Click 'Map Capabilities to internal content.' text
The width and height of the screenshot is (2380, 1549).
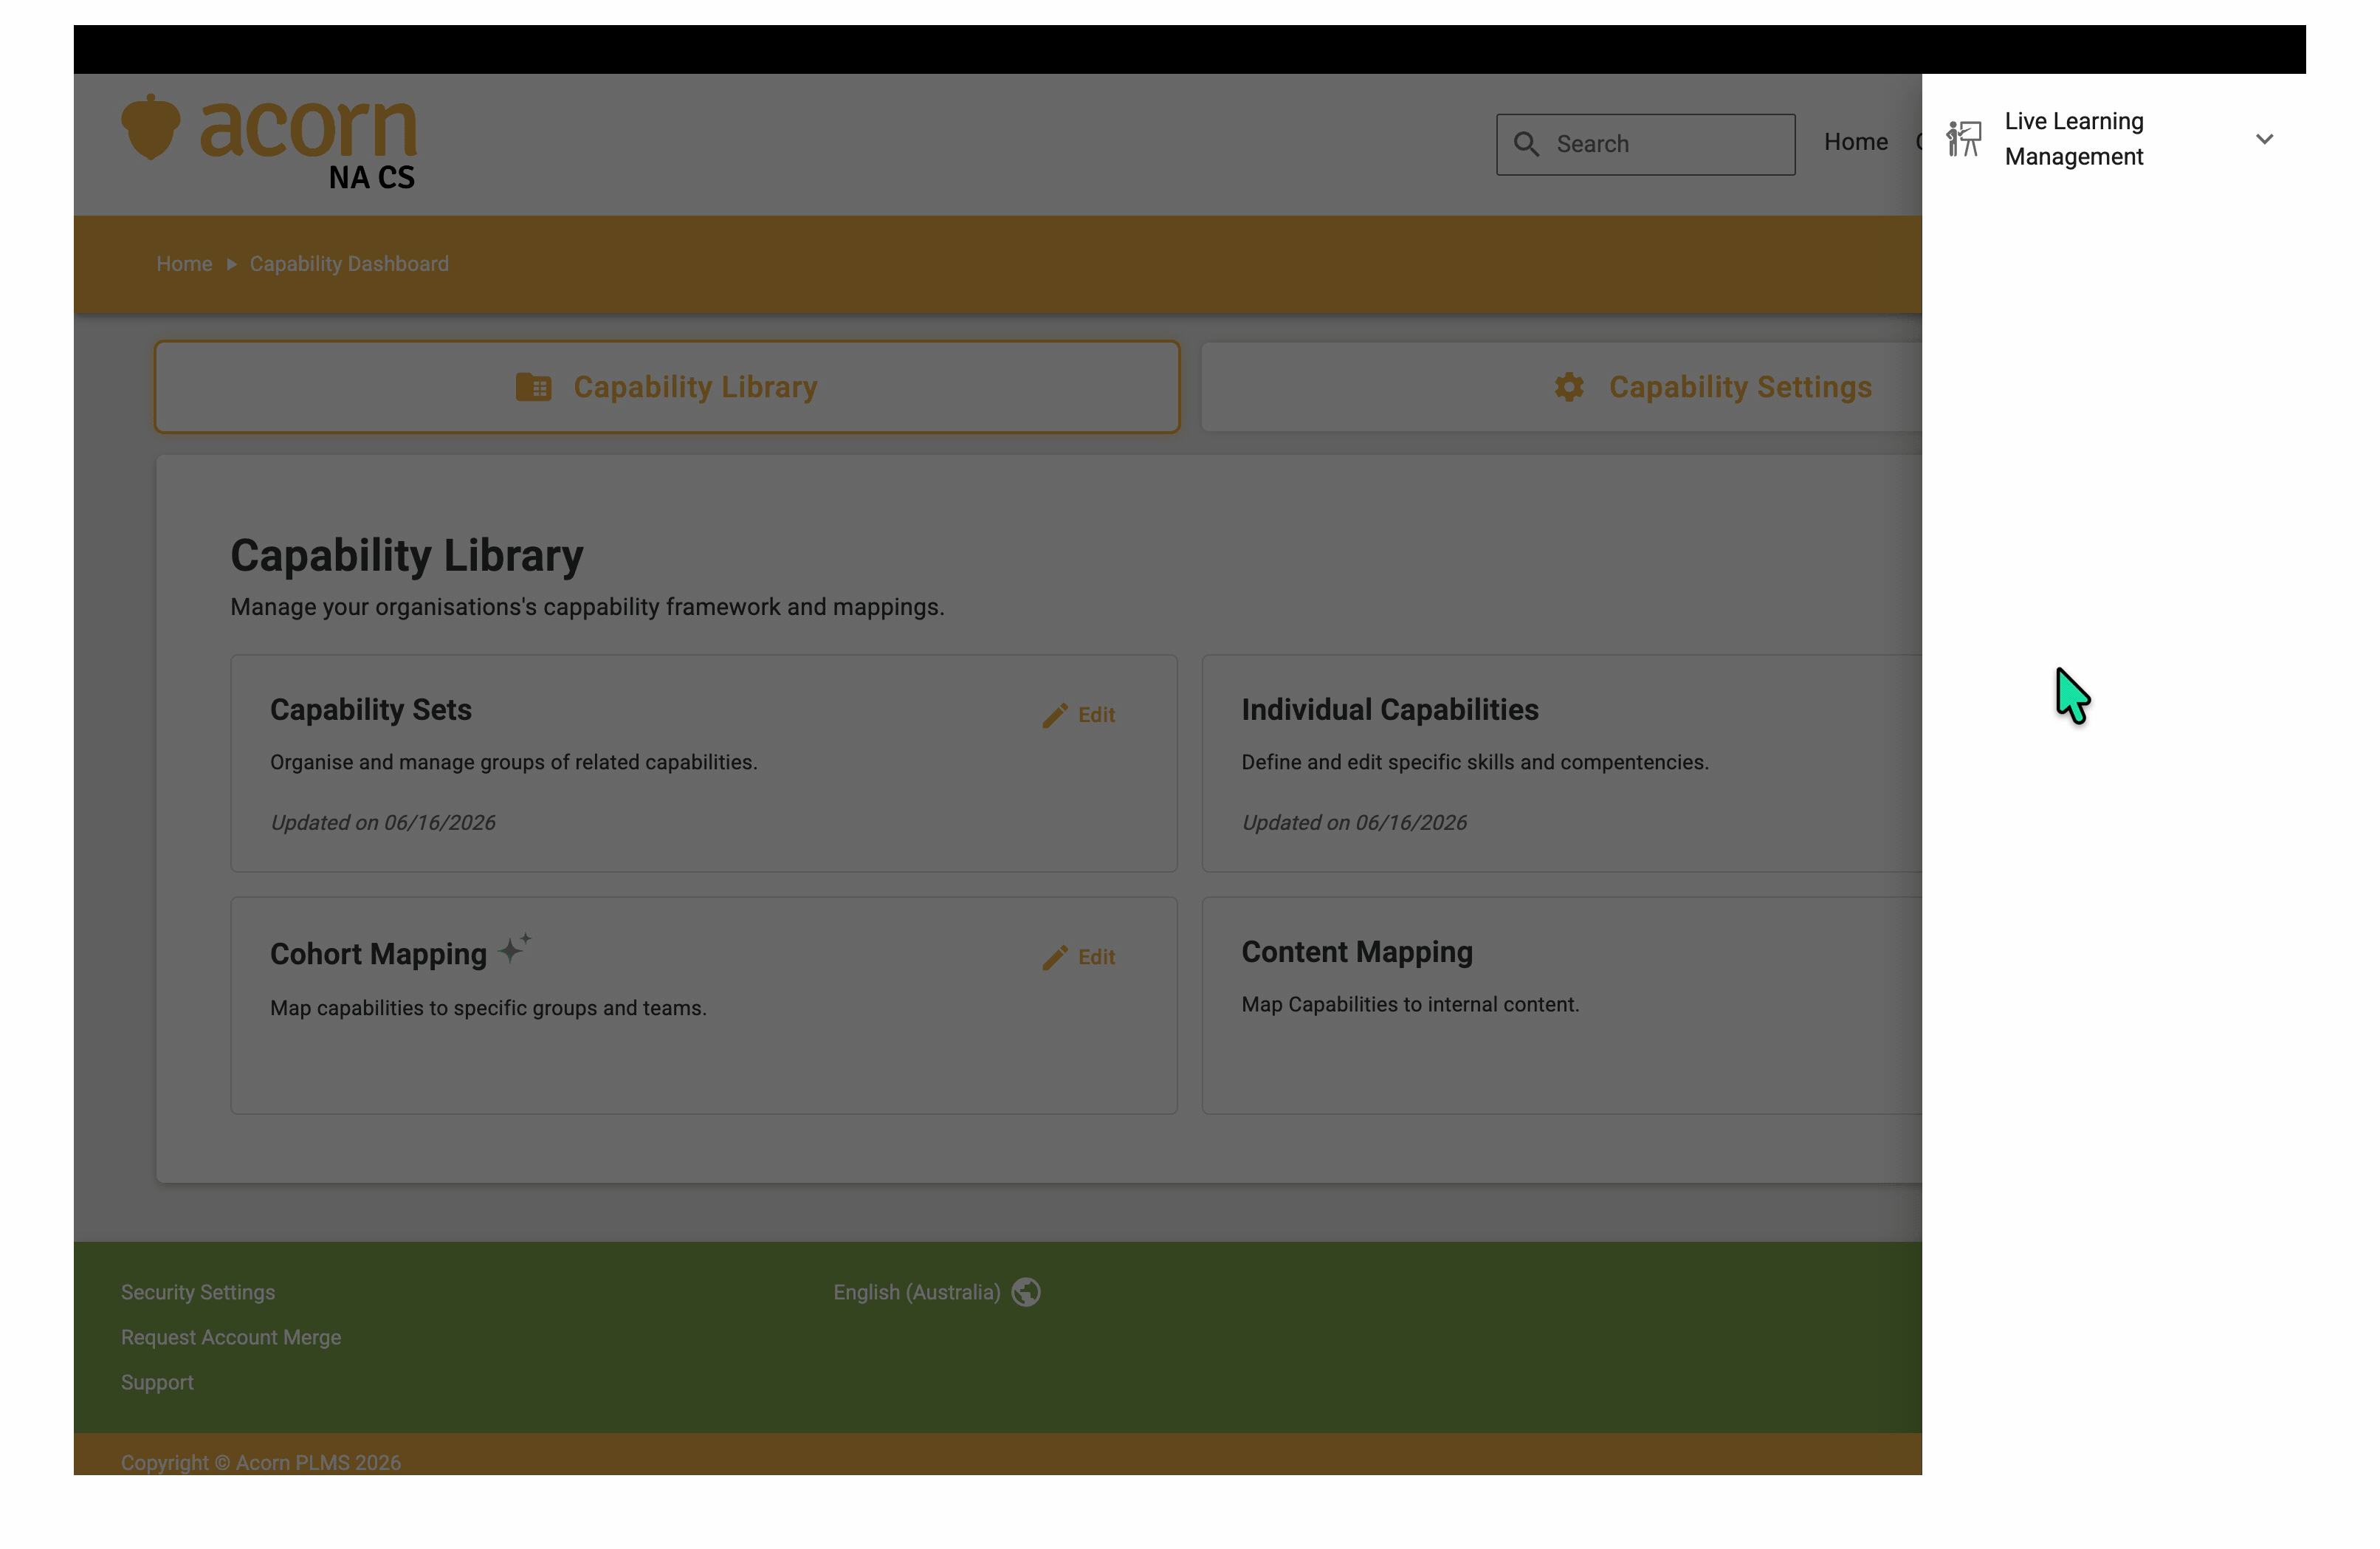pos(1410,1004)
